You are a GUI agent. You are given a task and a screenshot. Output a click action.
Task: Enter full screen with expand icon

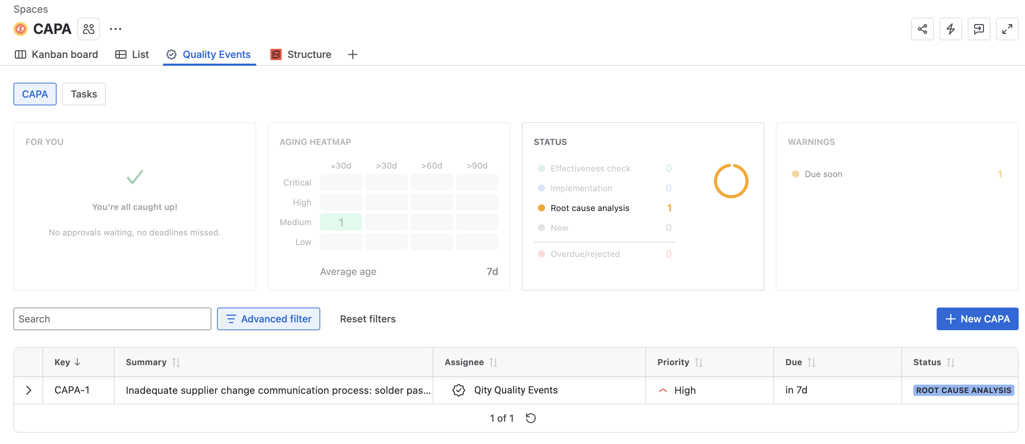[x=1007, y=29]
